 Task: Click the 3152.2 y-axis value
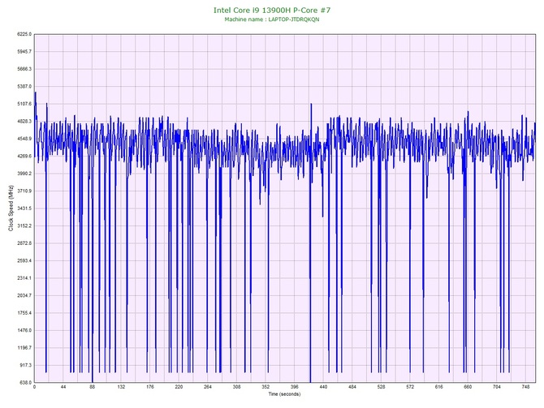click(x=24, y=225)
